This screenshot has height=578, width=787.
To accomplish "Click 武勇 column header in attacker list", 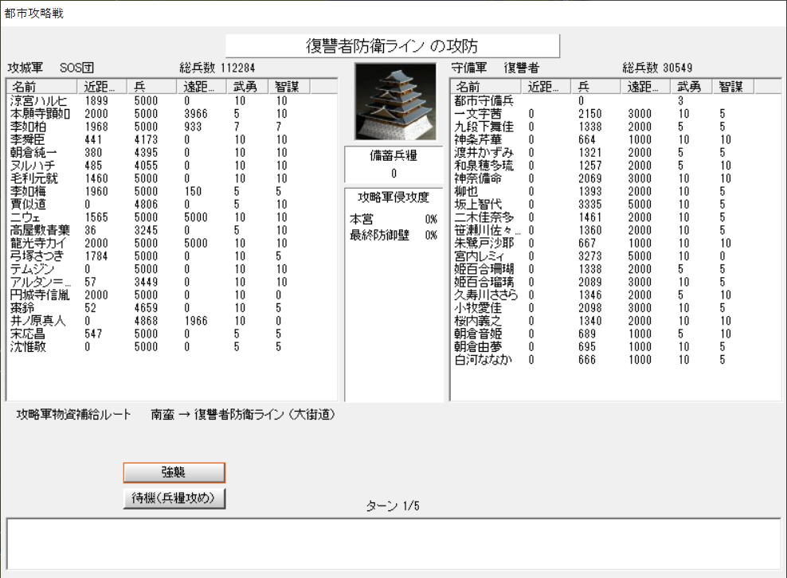I will pos(245,87).
